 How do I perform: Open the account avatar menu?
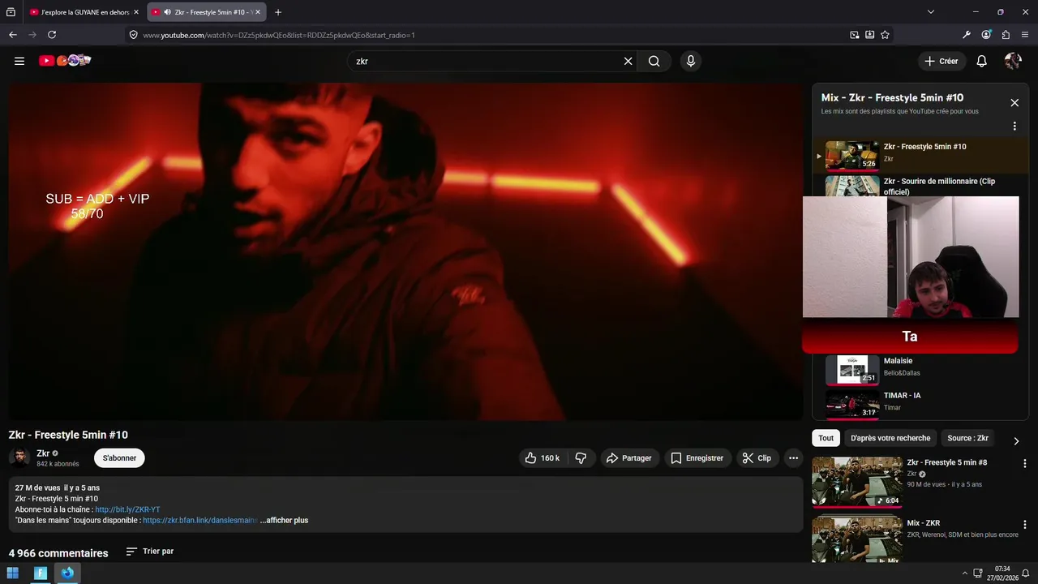tap(1012, 61)
